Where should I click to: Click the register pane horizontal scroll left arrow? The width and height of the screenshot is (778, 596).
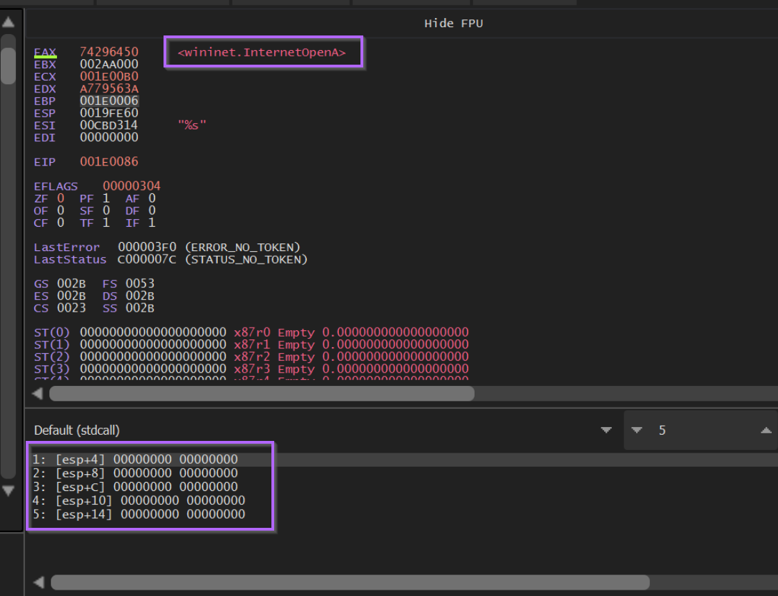point(38,394)
